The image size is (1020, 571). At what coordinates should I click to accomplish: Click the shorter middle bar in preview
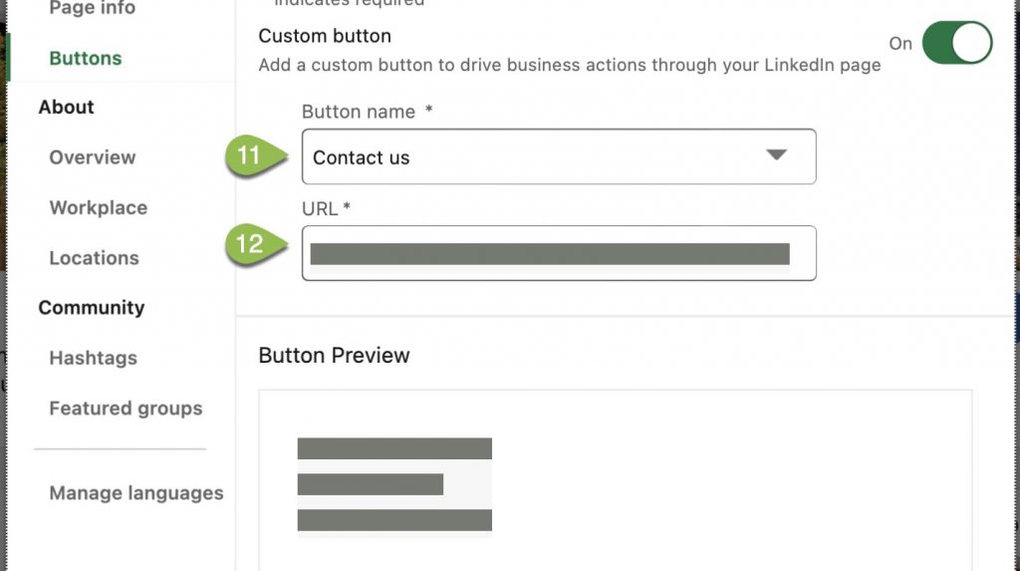[x=370, y=484]
